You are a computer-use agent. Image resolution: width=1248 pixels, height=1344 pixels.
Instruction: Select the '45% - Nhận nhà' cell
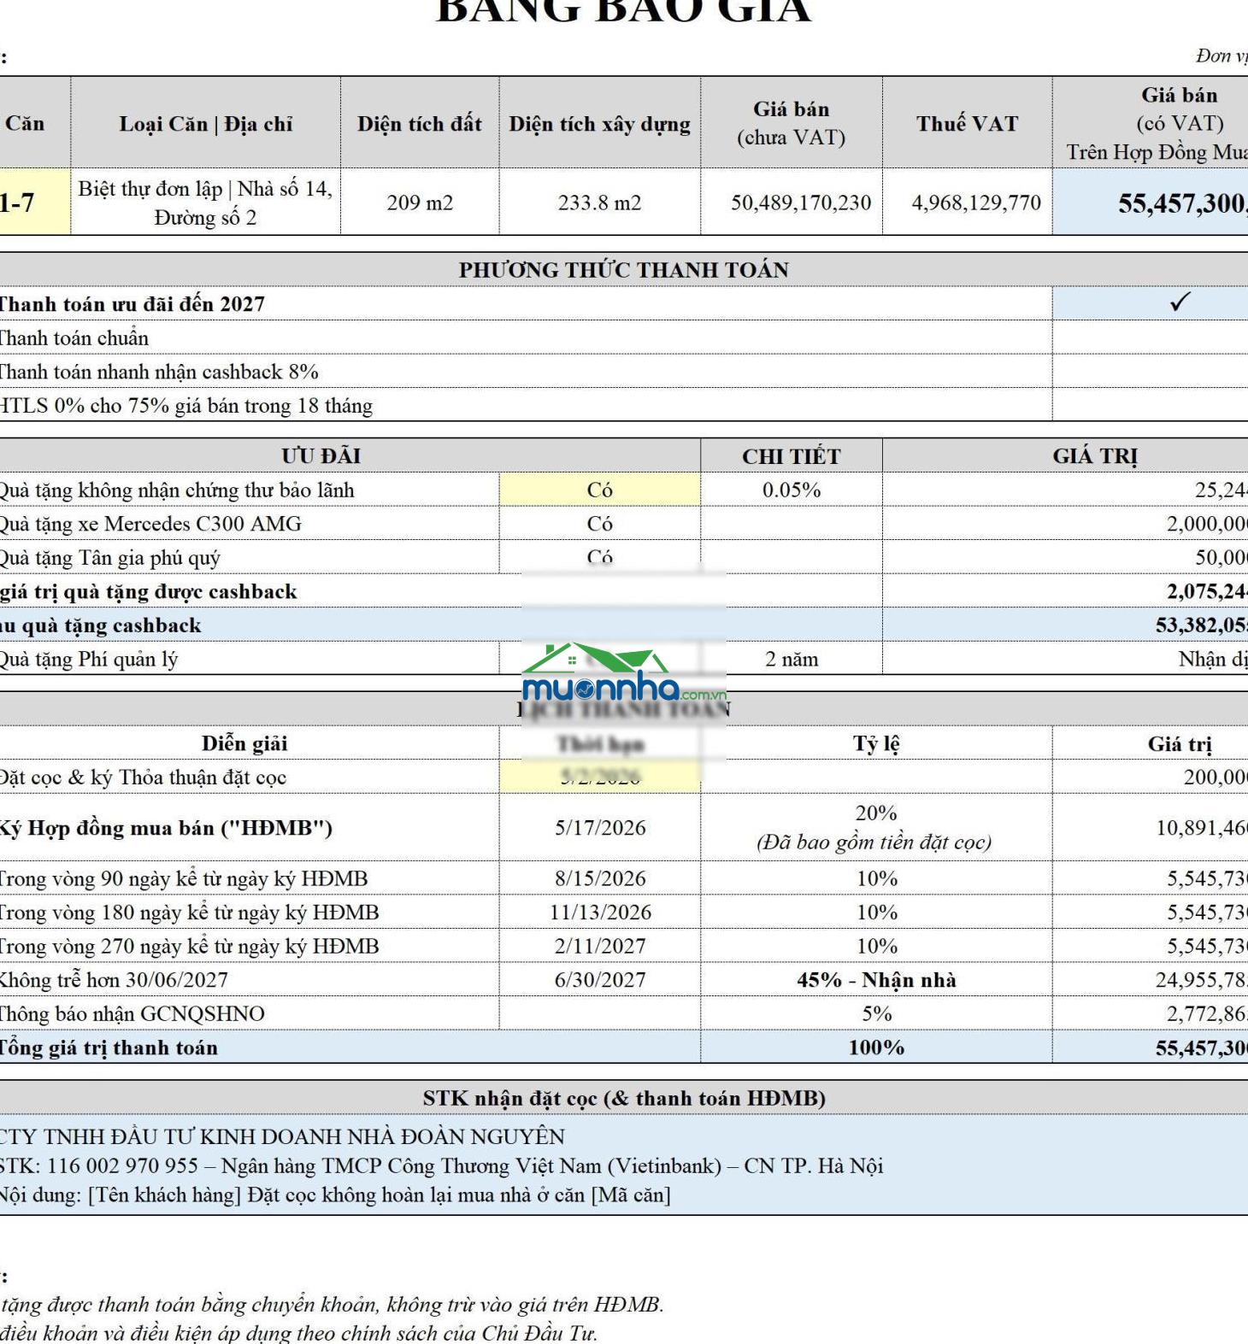tap(877, 980)
